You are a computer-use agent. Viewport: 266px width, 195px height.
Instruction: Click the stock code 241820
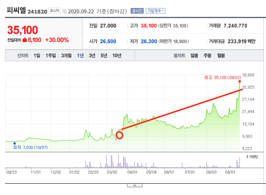pyautogui.click(x=37, y=12)
